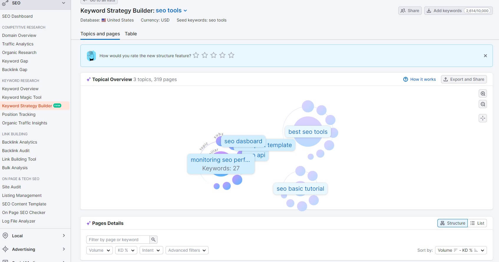Open SEO Dashboard in sidebar
The height and width of the screenshot is (262, 499).
click(x=17, y=16)
